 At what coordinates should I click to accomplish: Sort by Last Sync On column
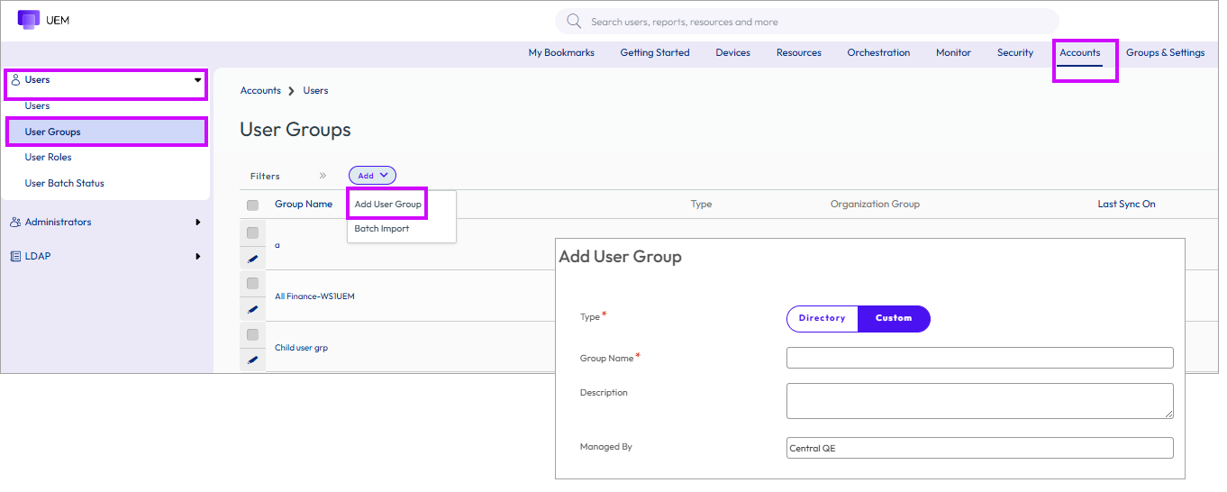pyautogui.click(x=1126, y=204)
